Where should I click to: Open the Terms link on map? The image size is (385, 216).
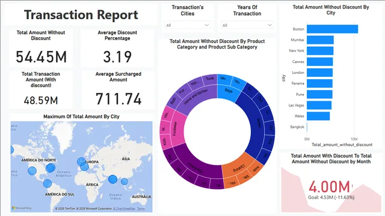tap(141, 209)
